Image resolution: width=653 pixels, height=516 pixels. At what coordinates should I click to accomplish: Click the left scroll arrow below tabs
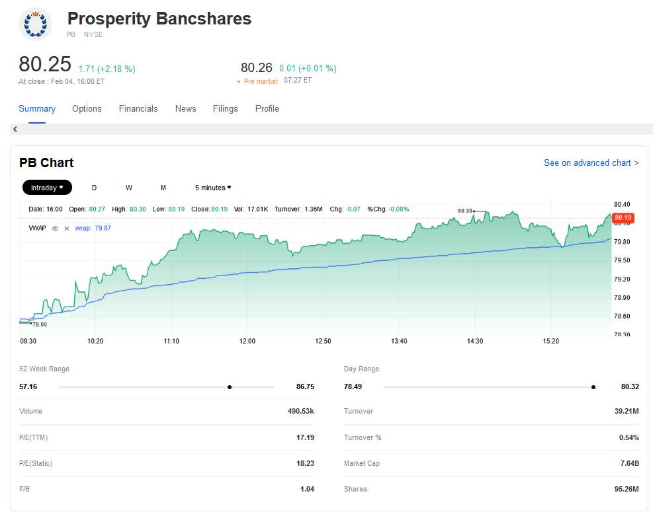click(15, 129)
